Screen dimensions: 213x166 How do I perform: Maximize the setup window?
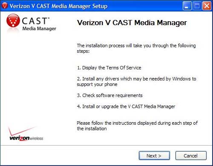197,6
